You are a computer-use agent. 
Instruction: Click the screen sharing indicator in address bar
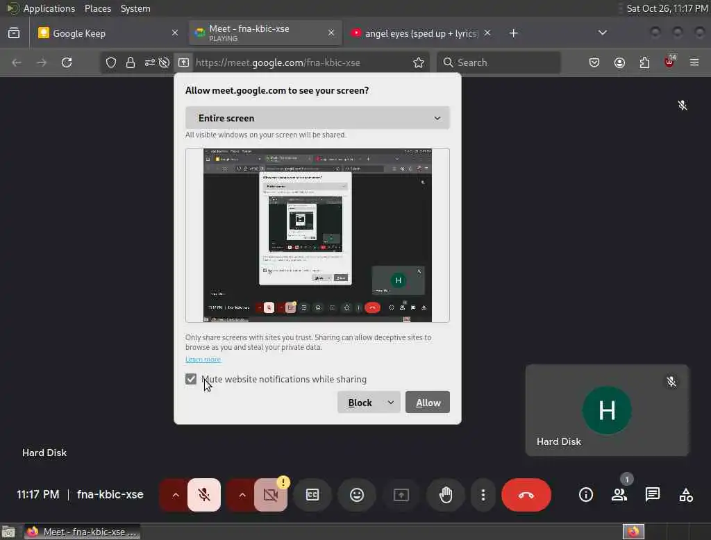[183, 62]
